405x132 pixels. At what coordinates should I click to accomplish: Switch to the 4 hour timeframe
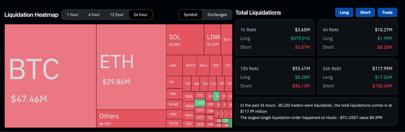[x=94, y=15]
